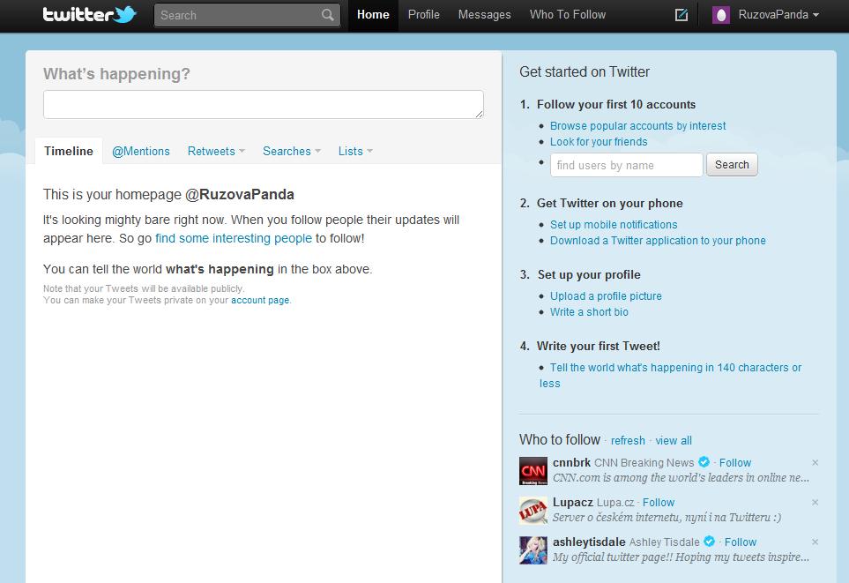Viewport: 849px width, 583px height.
Task: Click the 'Get started on Twitter' heading
Action: [x=585, y=72]
